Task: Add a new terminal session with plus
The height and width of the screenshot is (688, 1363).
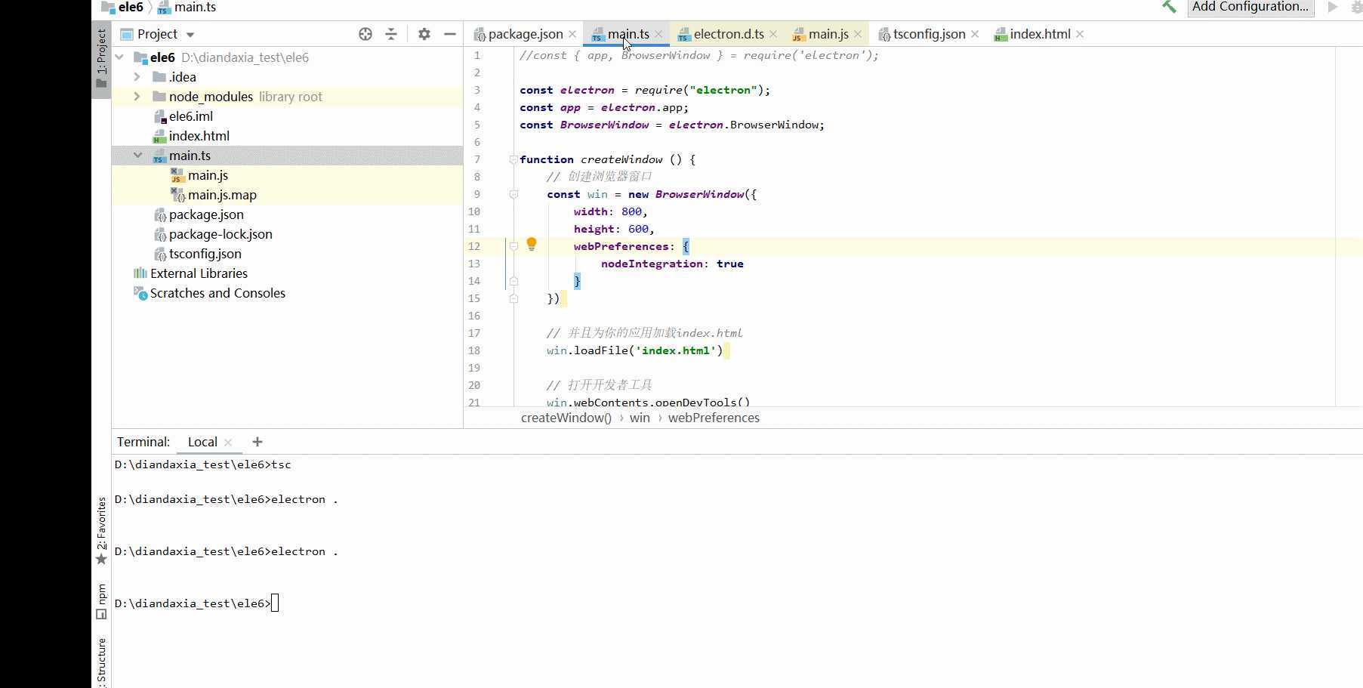Action: point(257,442)
